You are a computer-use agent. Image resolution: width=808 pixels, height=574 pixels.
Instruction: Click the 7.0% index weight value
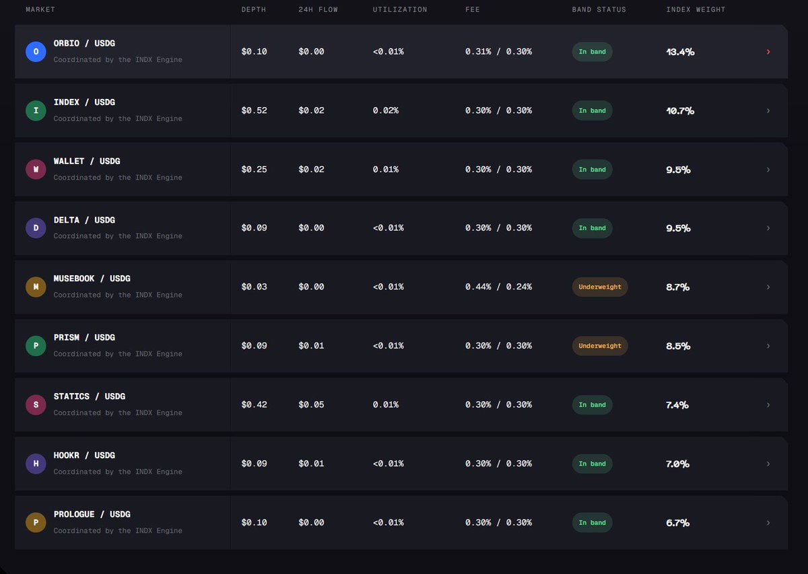pyautogui.click(x=677, y=464)
